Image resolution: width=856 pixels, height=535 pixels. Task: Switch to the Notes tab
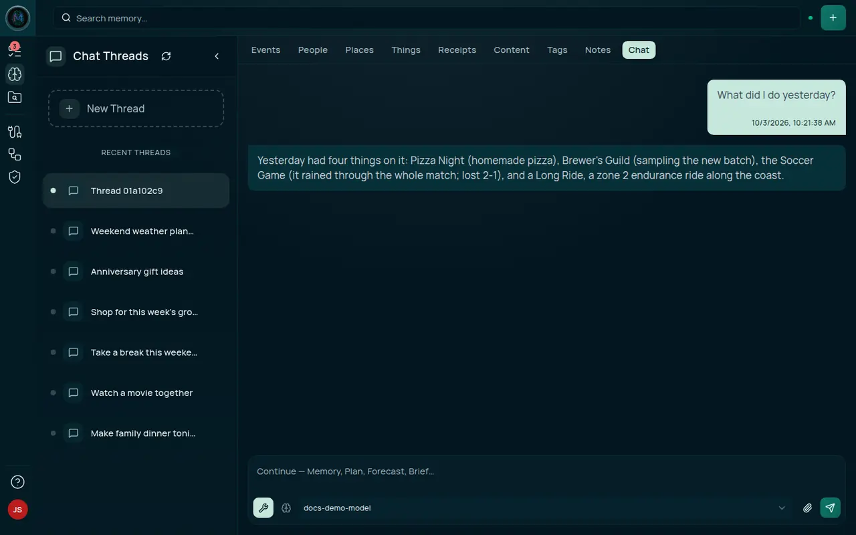click(x=598, y=50)
